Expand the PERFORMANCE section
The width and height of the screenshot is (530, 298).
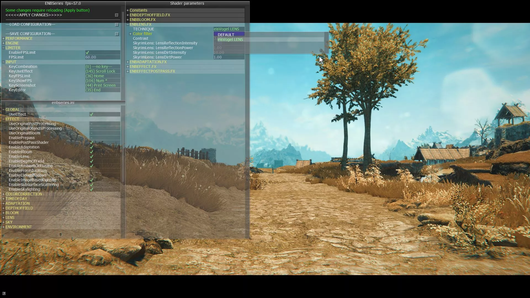point(3,39)
